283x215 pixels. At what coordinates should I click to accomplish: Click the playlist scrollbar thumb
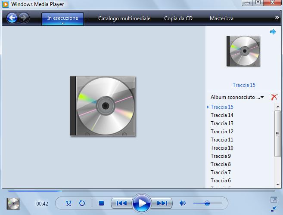pos(277,134)
